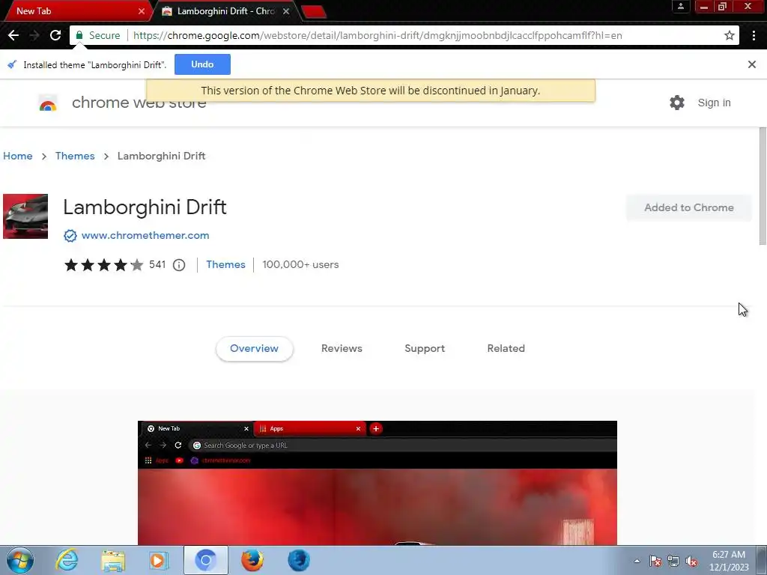
Task: Dismiss the installed theme infobar
Action: pos(752,64)
